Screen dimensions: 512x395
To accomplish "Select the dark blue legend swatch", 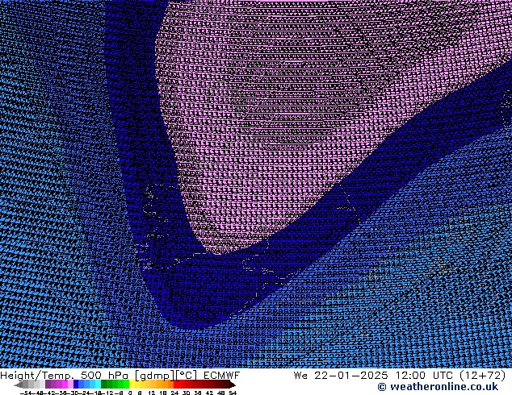I will click(x=76, y=385).
